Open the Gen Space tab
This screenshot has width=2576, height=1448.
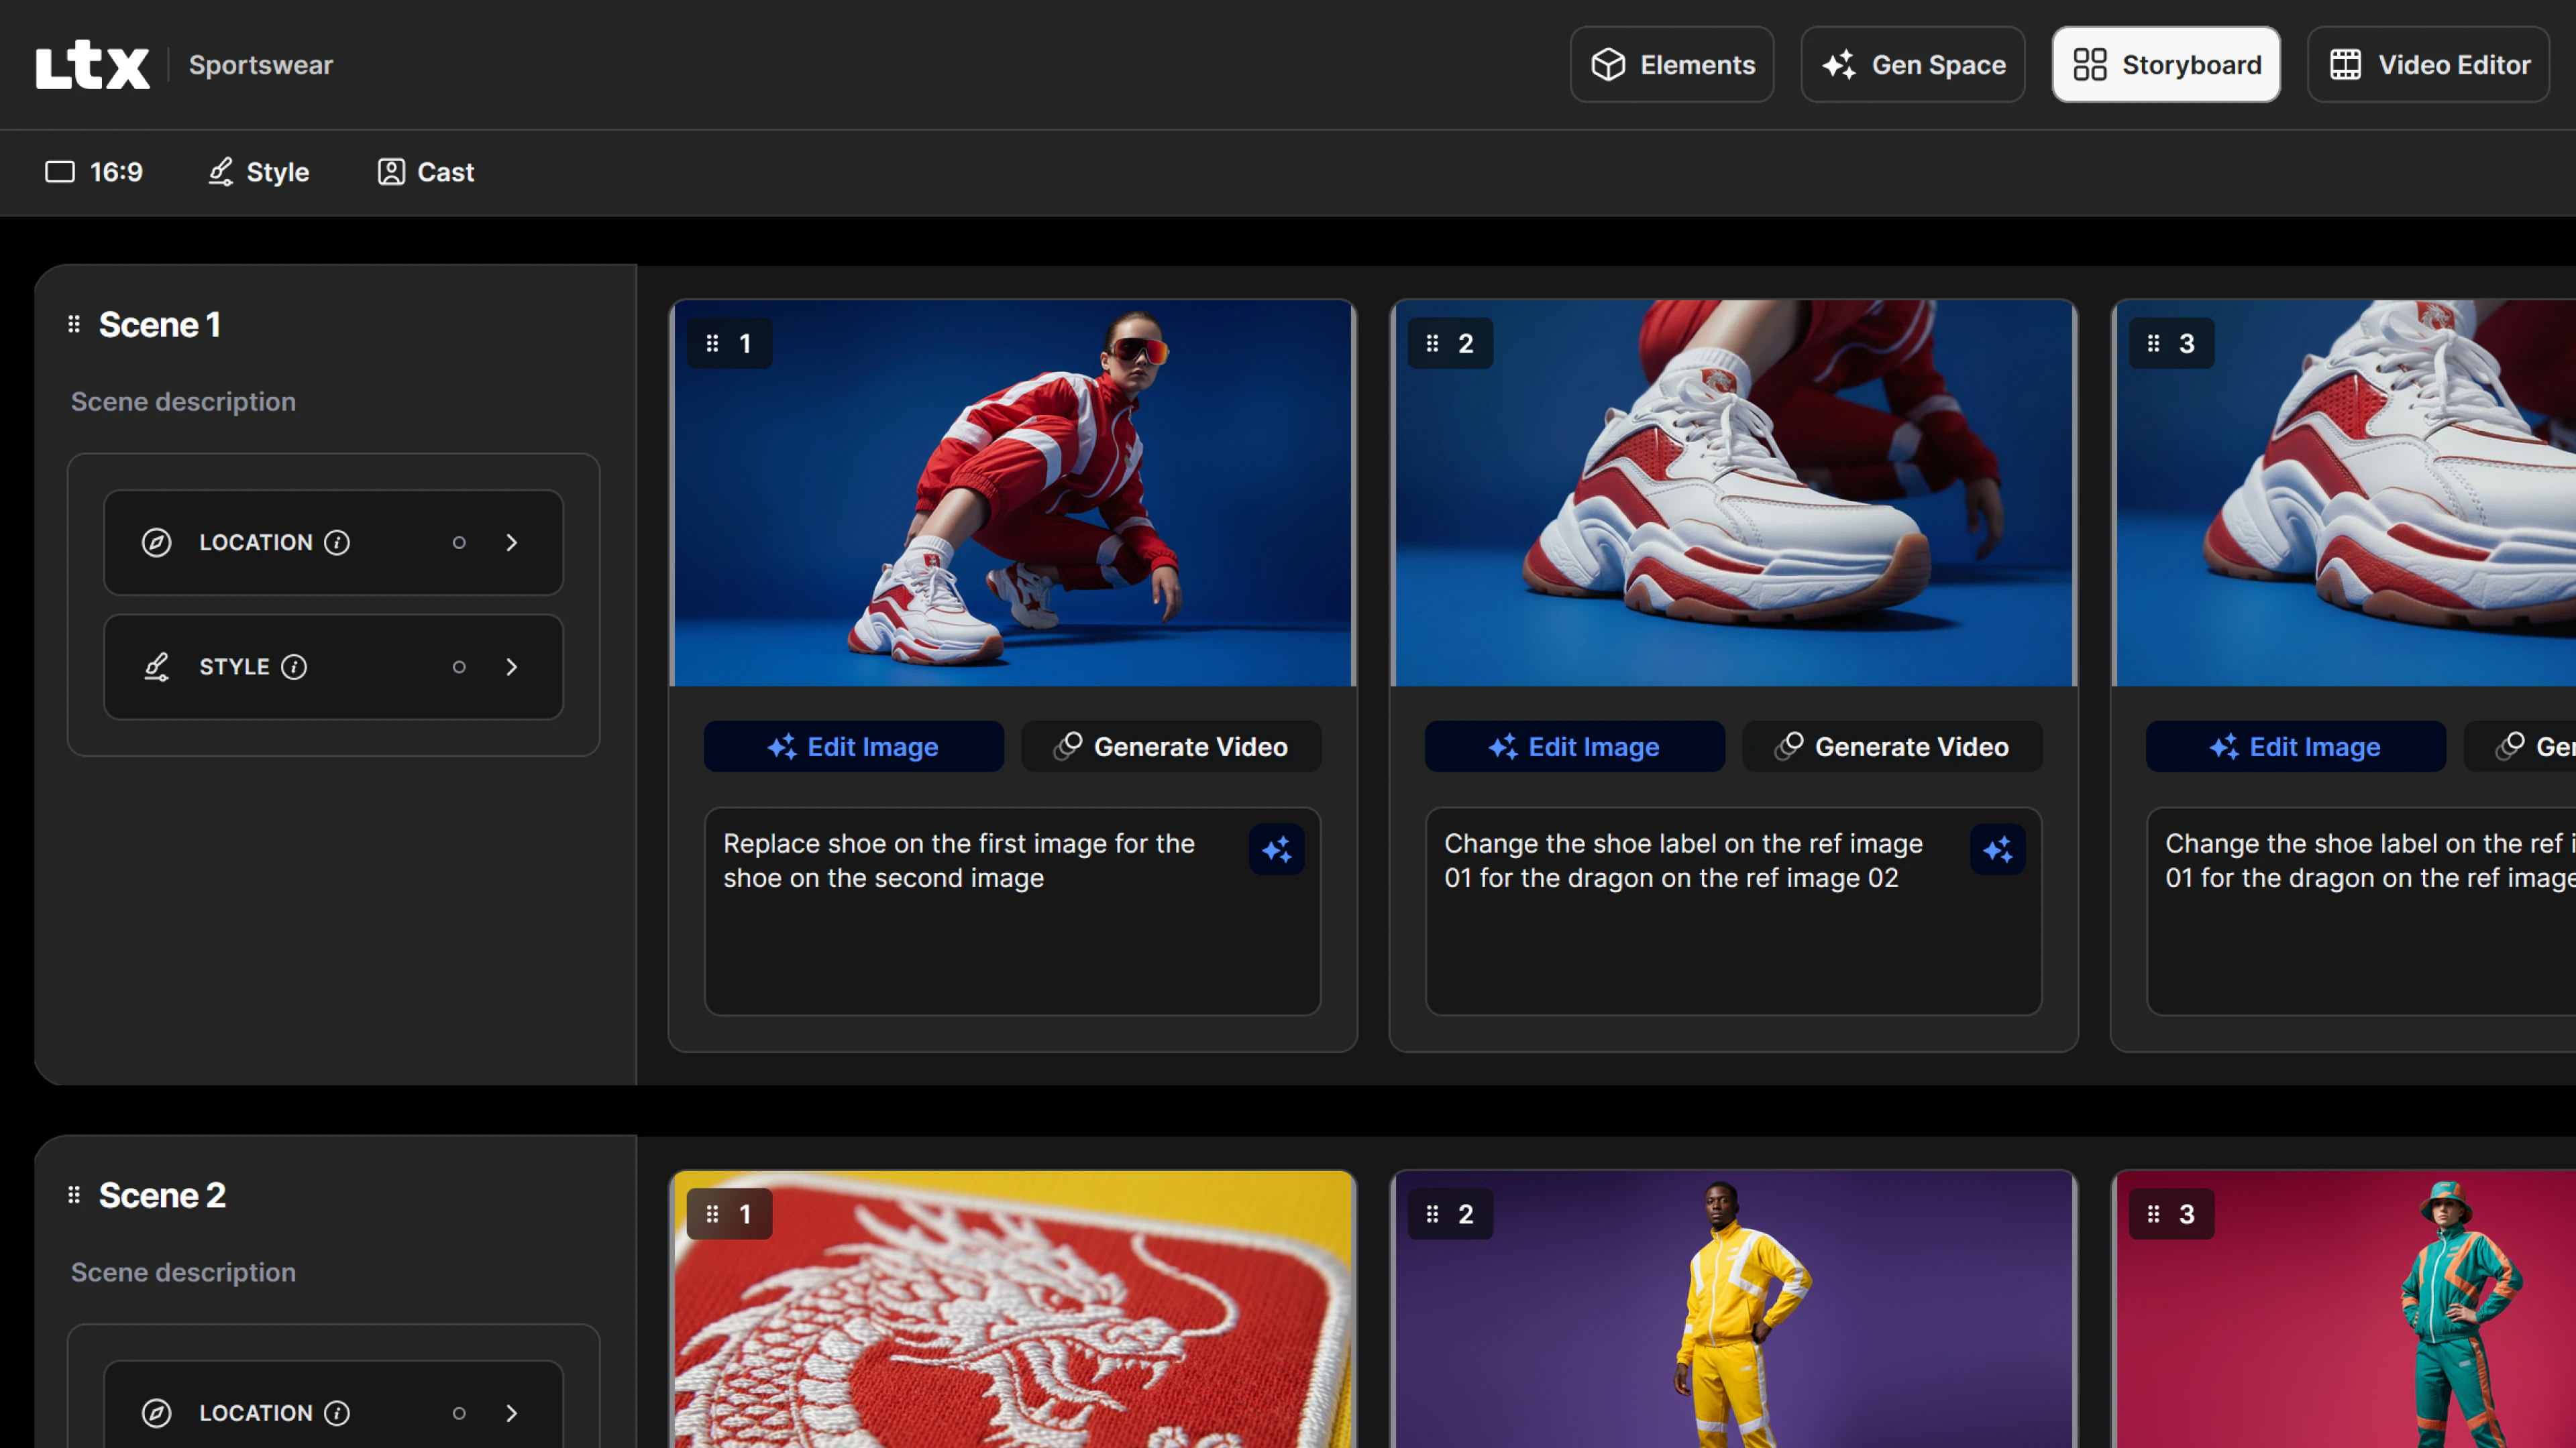pos(1912,65)
